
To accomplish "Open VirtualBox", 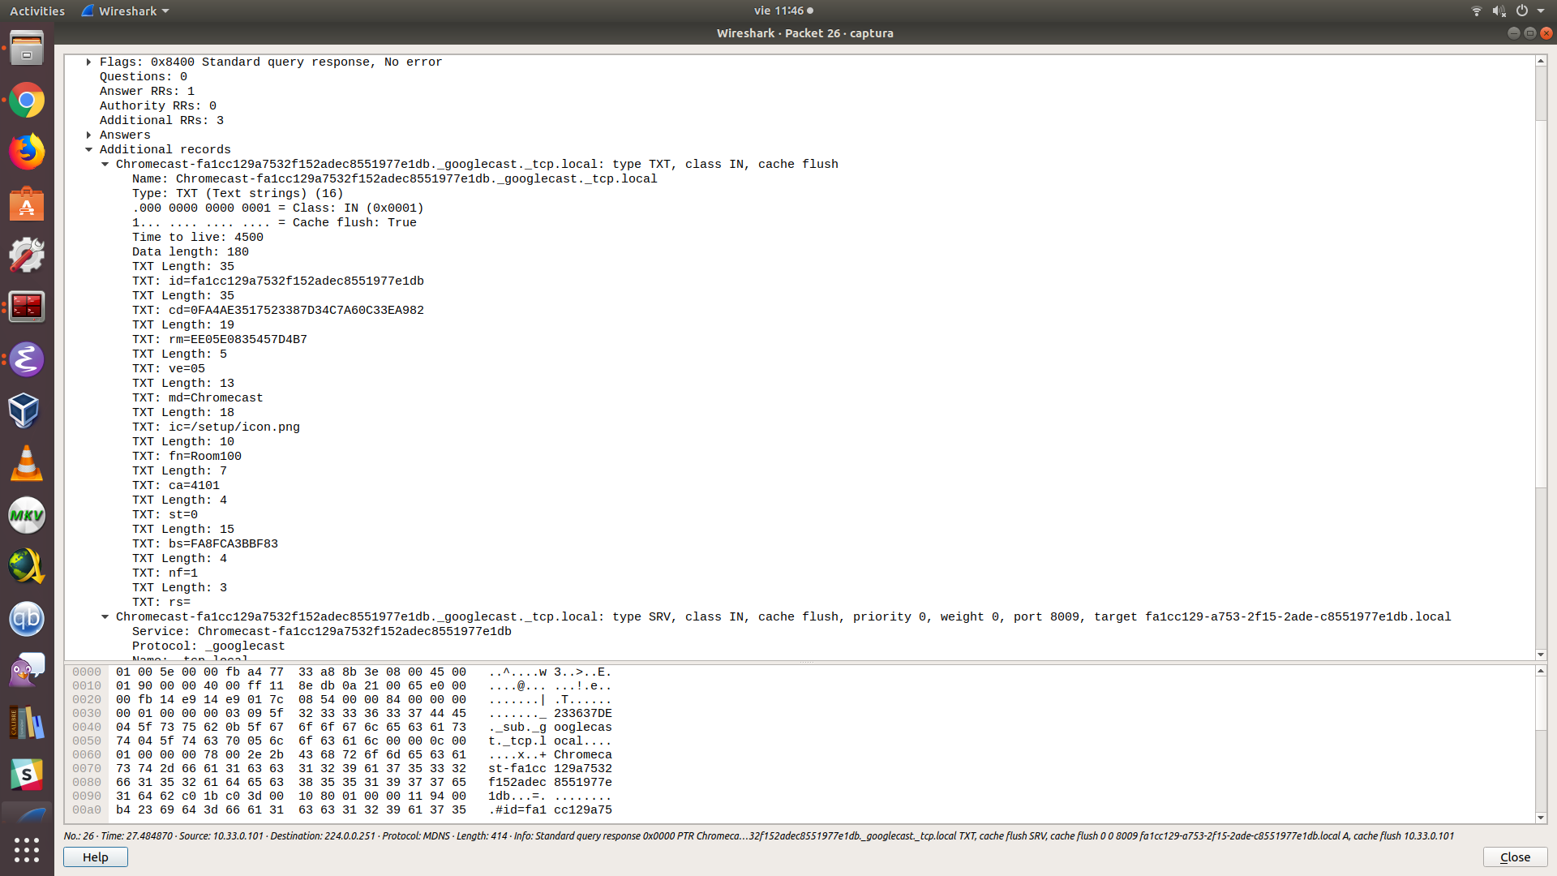I will (27, 411).
